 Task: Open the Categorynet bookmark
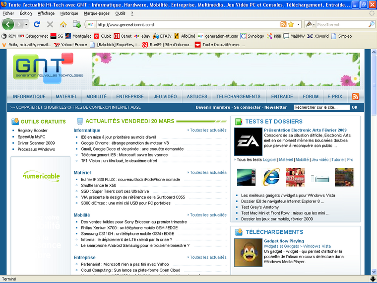point(33,36)
